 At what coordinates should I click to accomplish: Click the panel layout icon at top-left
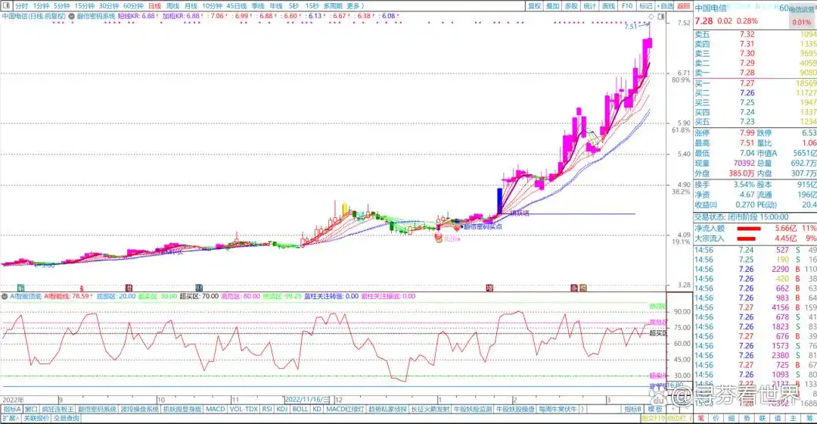(6, 5)
